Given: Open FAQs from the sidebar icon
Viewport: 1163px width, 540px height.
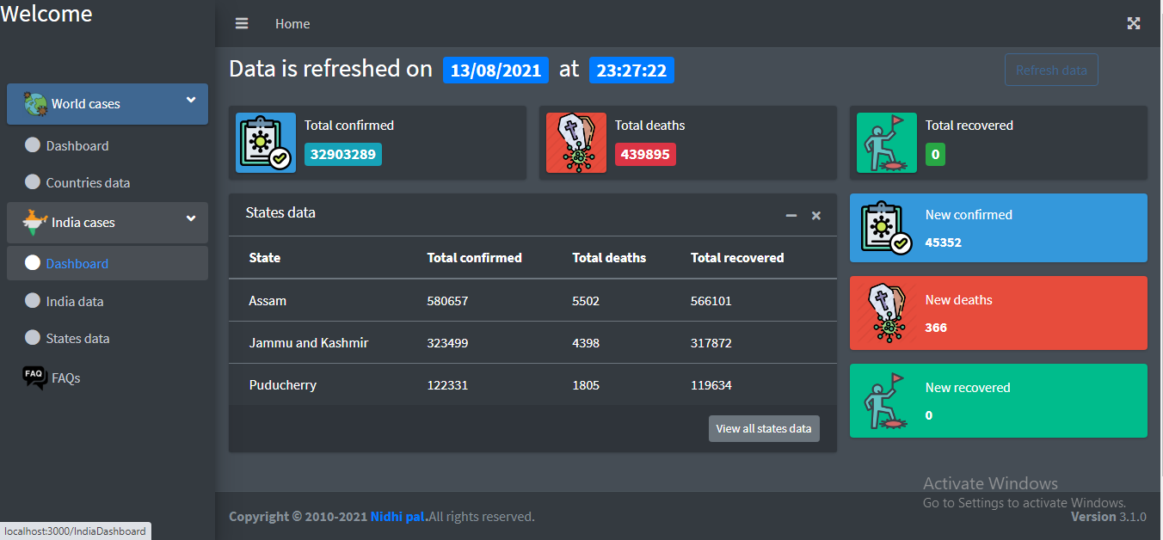Looking at the screenshot, I should point(34,377).
